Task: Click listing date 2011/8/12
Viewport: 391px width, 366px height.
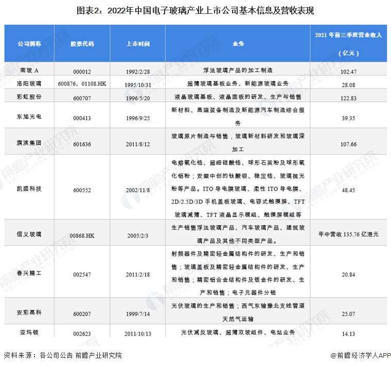Action: pos(138,144)
